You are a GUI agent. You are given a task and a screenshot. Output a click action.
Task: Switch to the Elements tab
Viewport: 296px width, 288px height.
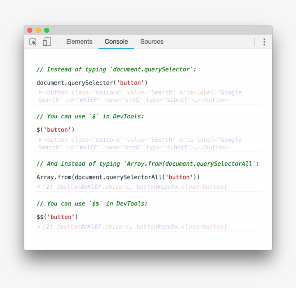(x=79, y=42)
